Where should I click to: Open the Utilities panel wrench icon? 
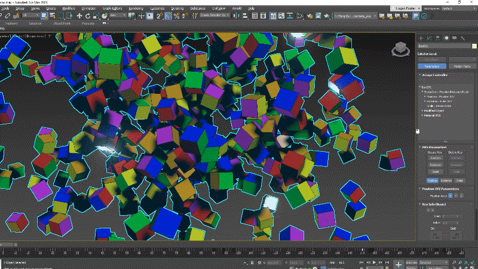(x=462, y=38)
